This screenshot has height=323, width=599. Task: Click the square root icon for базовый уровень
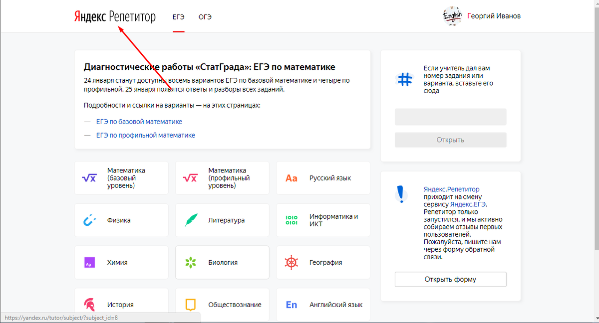click(x=89, y=178)
